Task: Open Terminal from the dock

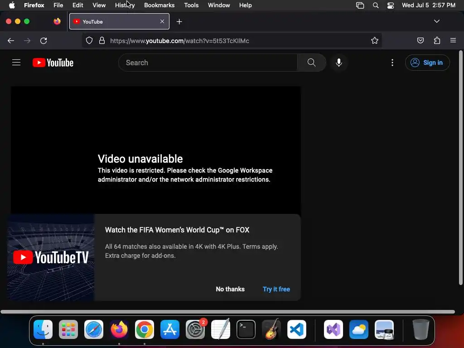Action: [x=246, y=329]
